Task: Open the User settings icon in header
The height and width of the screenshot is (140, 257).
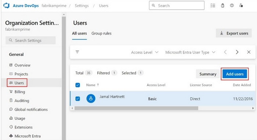Action: (x=241, y=6)
